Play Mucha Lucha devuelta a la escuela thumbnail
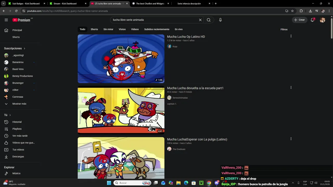This screenshot has height=187, width=333. tap(121, 110)
